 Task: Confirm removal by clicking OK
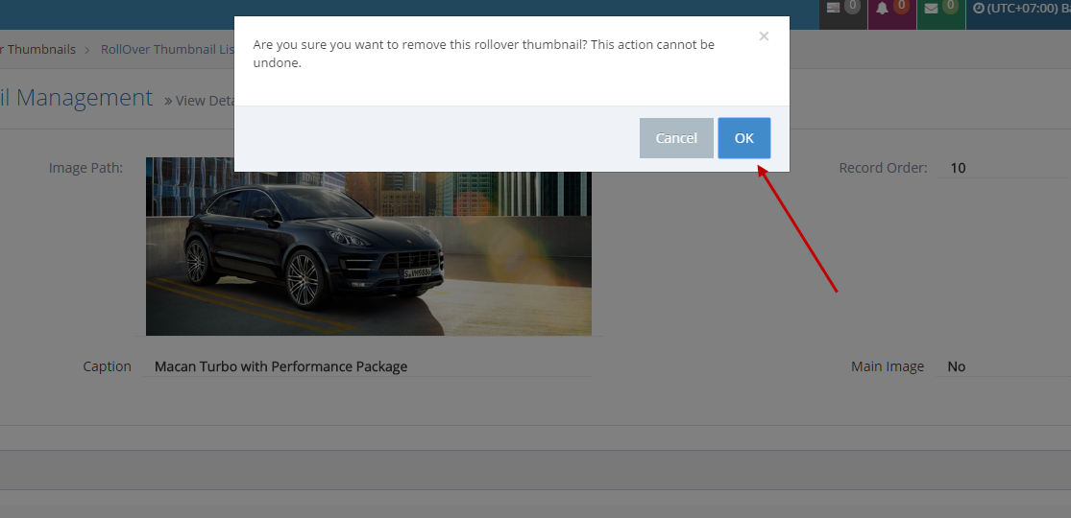[743, 138]
